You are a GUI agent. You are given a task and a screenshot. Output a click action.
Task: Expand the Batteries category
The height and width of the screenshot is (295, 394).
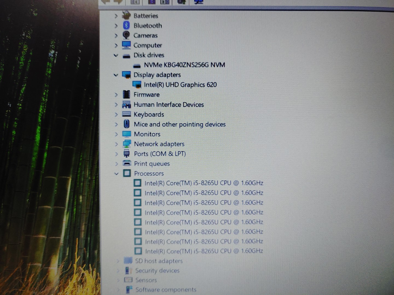[116, 16]
